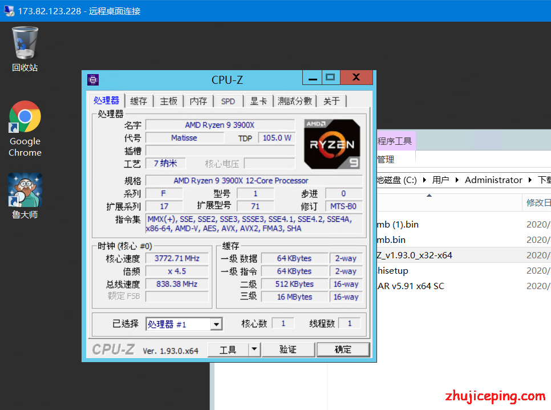Click the sort arrow above the name column
Viewport: 551px width, 410px height.
point(429,196)
